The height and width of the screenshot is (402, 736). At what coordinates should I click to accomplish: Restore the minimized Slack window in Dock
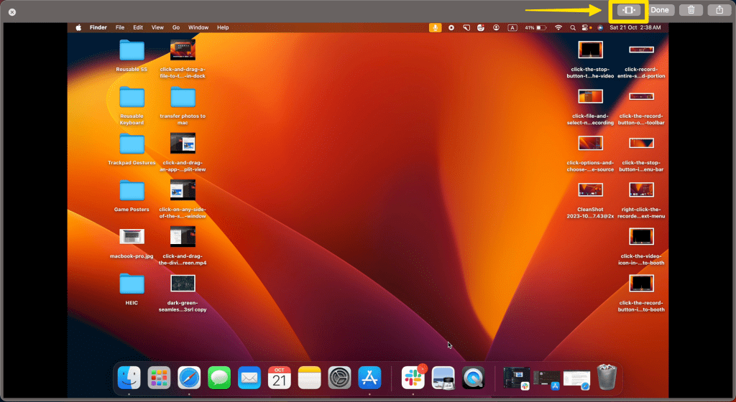[516, 378]
